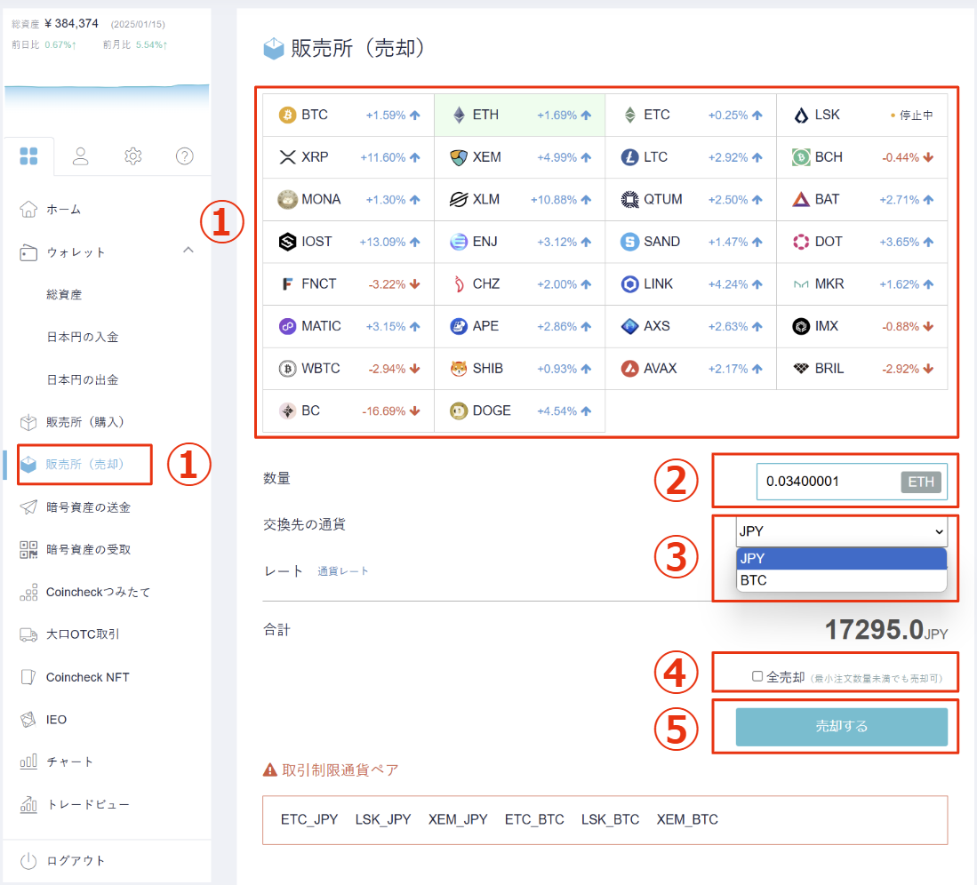Open 日本円の入金 deposit page
Viewport: 977px width, 885px height.
pos(83,337)
